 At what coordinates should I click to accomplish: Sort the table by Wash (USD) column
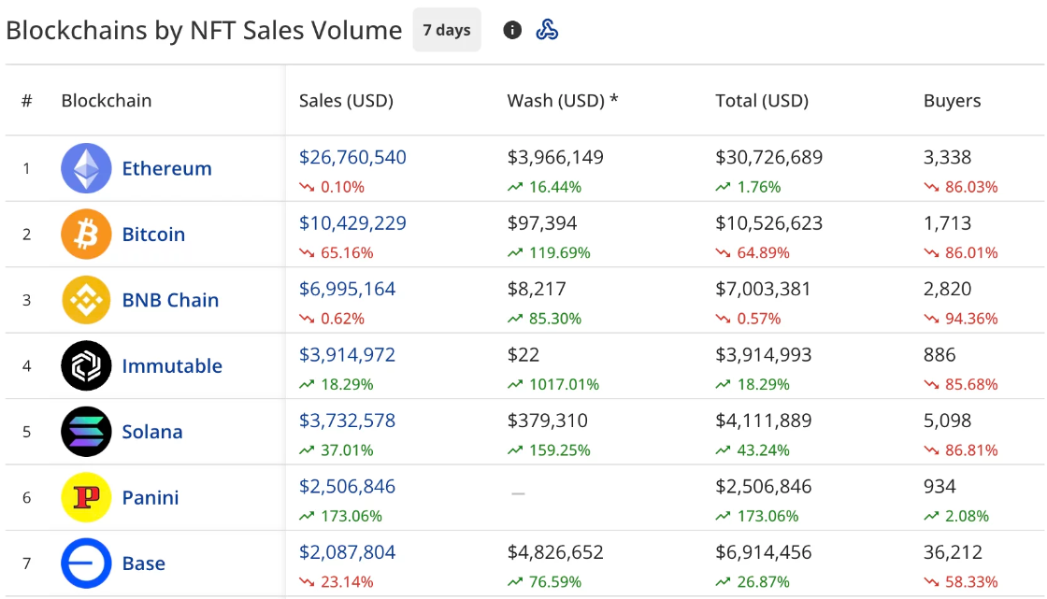(x=557, y=100)
